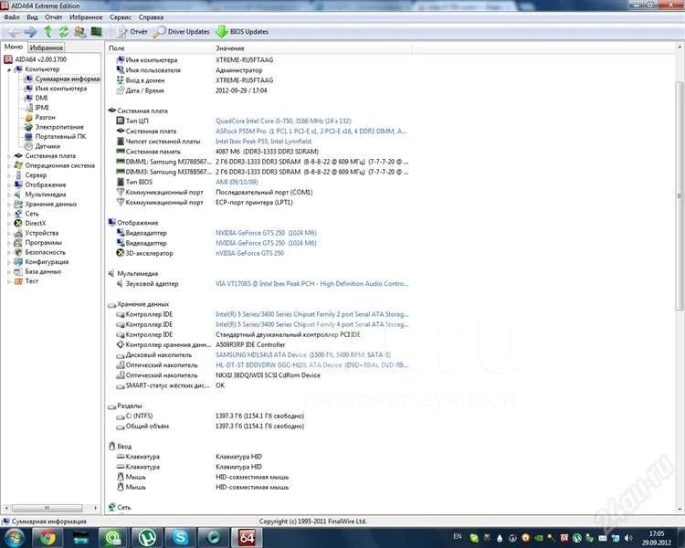The image size is (685, 548).
Task: Click the Тест tree icon
Action: tap(18, 281)
